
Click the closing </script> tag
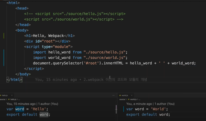click(34, 69)
